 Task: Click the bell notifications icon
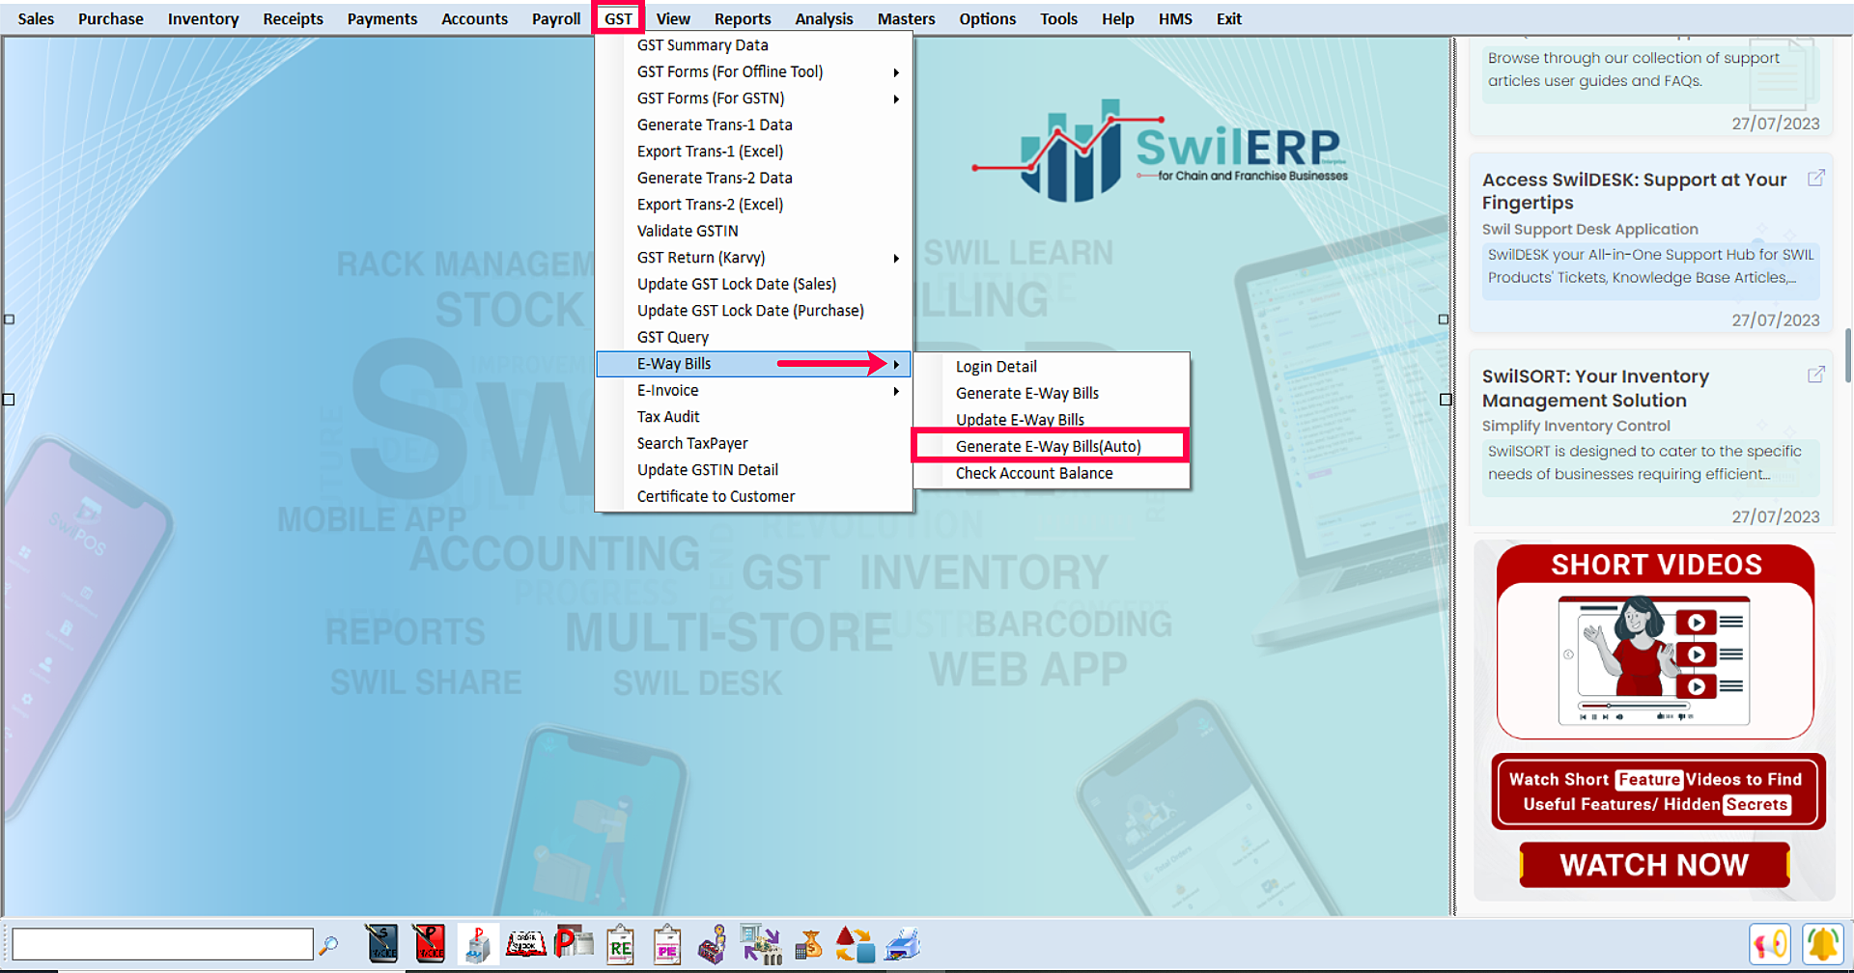click(1823, 944)
